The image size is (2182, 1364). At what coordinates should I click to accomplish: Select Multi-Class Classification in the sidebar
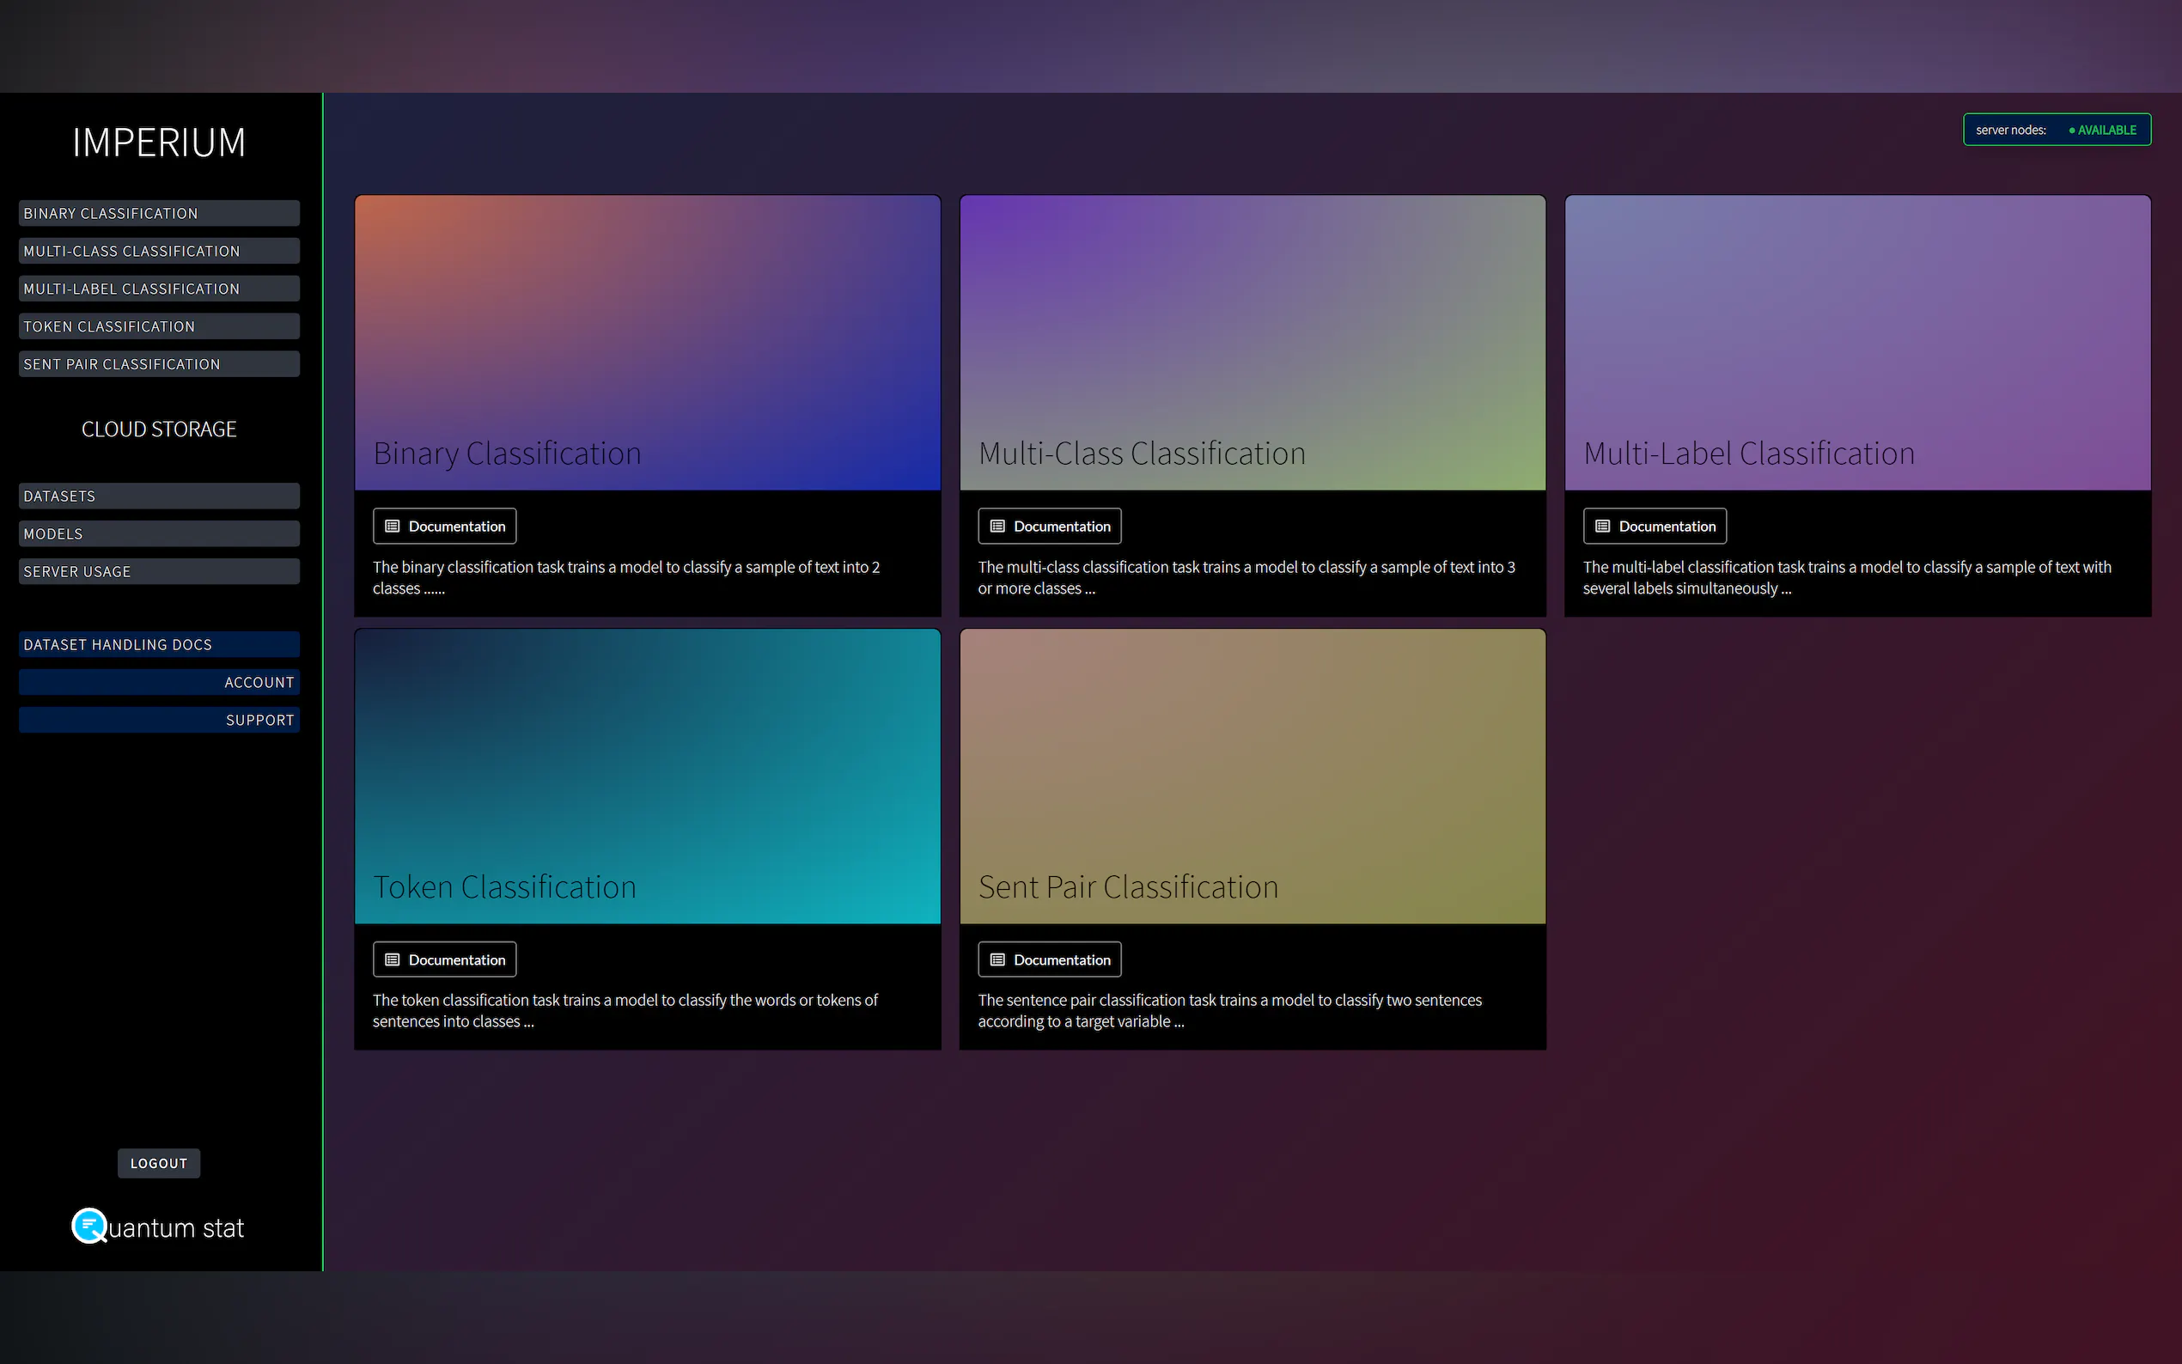[x=159, y=251]
